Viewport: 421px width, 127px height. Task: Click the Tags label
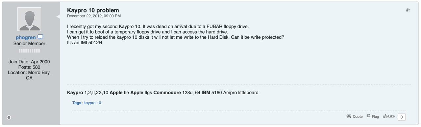point(77,103)
